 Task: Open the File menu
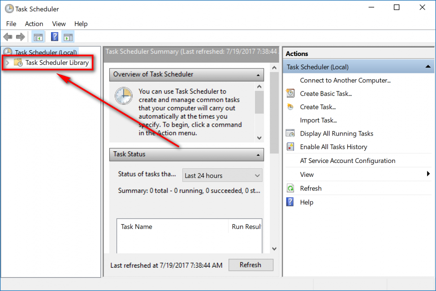tap(11, 24)
